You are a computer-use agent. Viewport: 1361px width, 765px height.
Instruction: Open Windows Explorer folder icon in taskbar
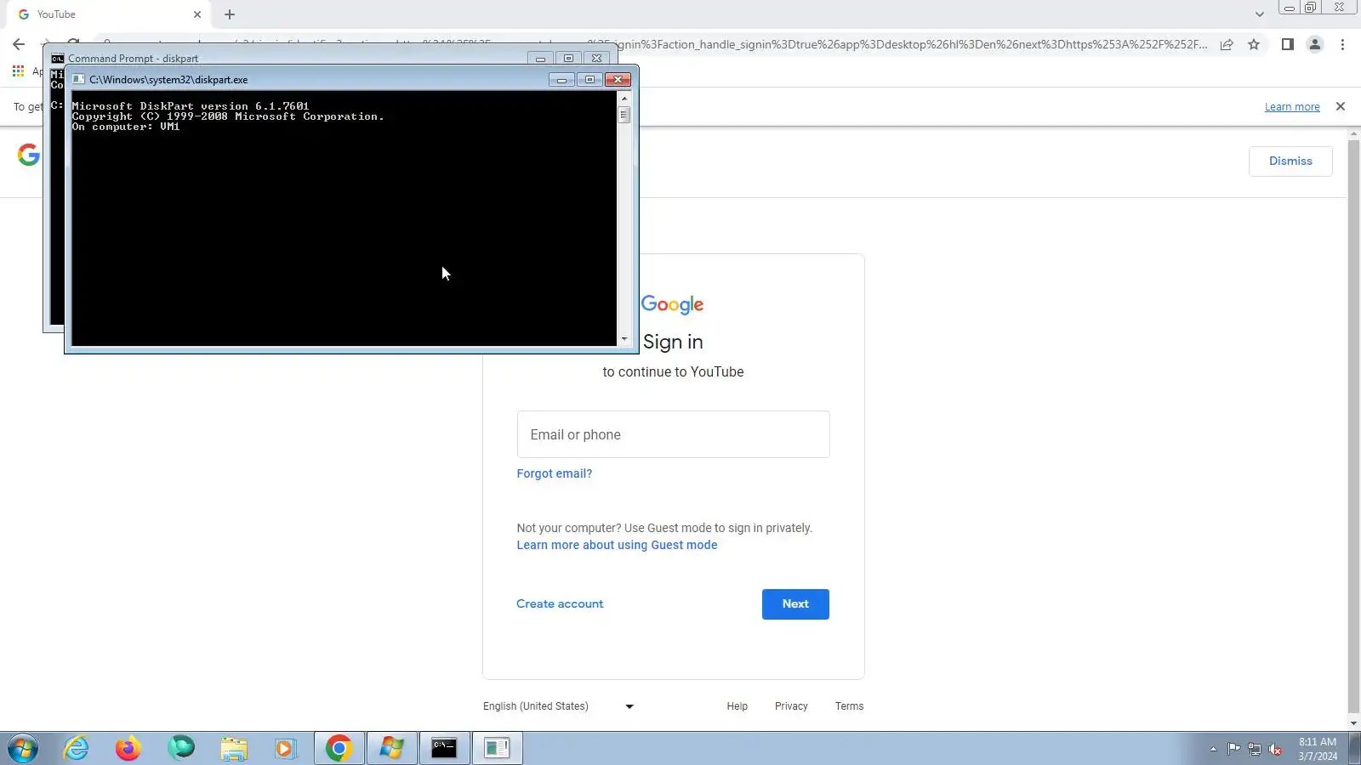pyautogui.click(x=233, y=748)
